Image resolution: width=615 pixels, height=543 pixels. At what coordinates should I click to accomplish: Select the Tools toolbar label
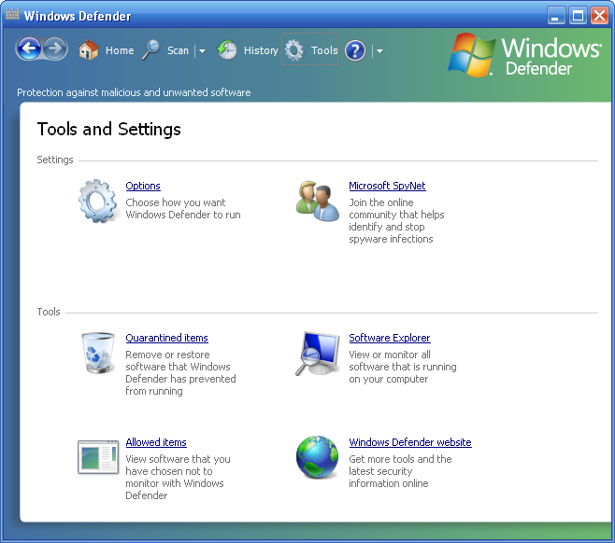point(324,50)
